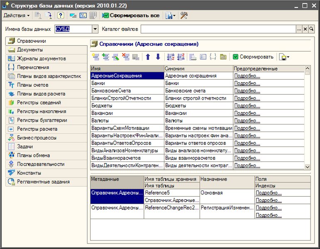Image resolution: width=320 pixels, height=249 pixels.
Task: Open Имена базы данных combo box dropdown
Action: click(x=95, y=29)
